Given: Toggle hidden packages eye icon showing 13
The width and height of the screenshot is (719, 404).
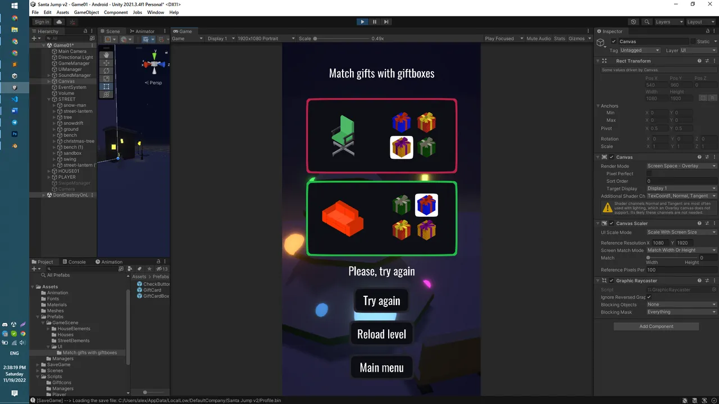Looking at the screenshot, I should [x=162, y=269].
